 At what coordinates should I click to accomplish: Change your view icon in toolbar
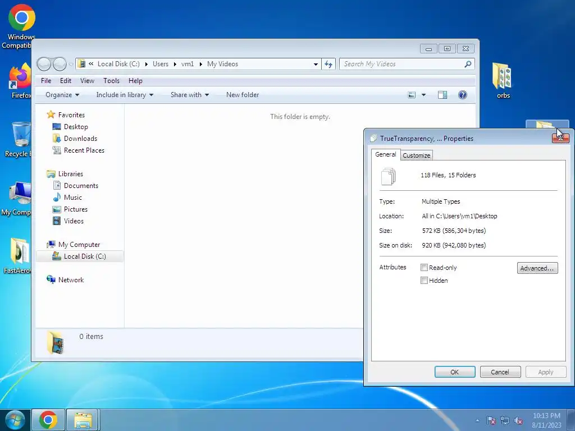[412, 95]
